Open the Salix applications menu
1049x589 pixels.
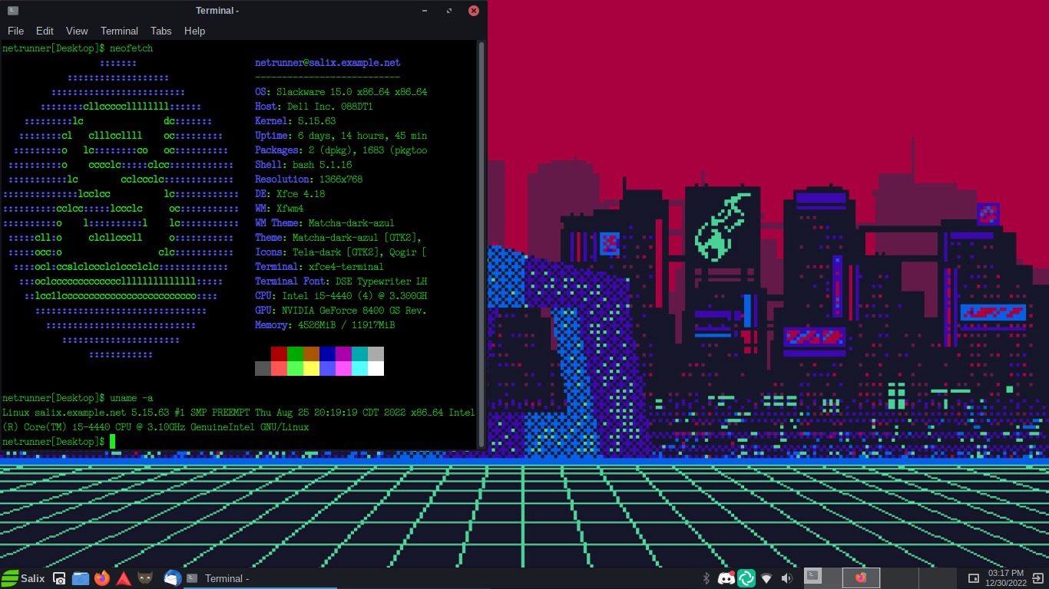[x=24, y=578]
